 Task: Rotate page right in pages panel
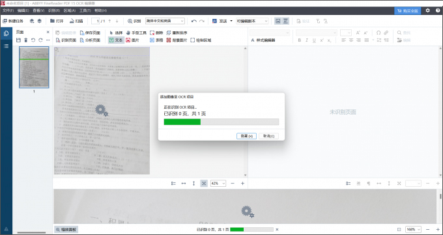tap(40, 40)
